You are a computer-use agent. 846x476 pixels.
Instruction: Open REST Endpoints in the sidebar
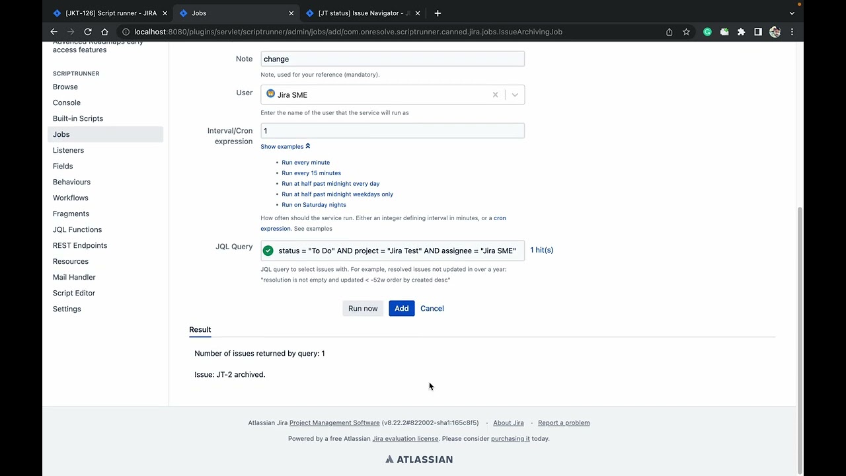pyautogui.click(x=80, y=245)
